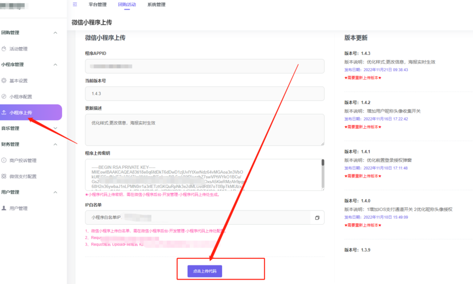
Task: Open 基本设置 in the sidebar
Action: (18, 81)
